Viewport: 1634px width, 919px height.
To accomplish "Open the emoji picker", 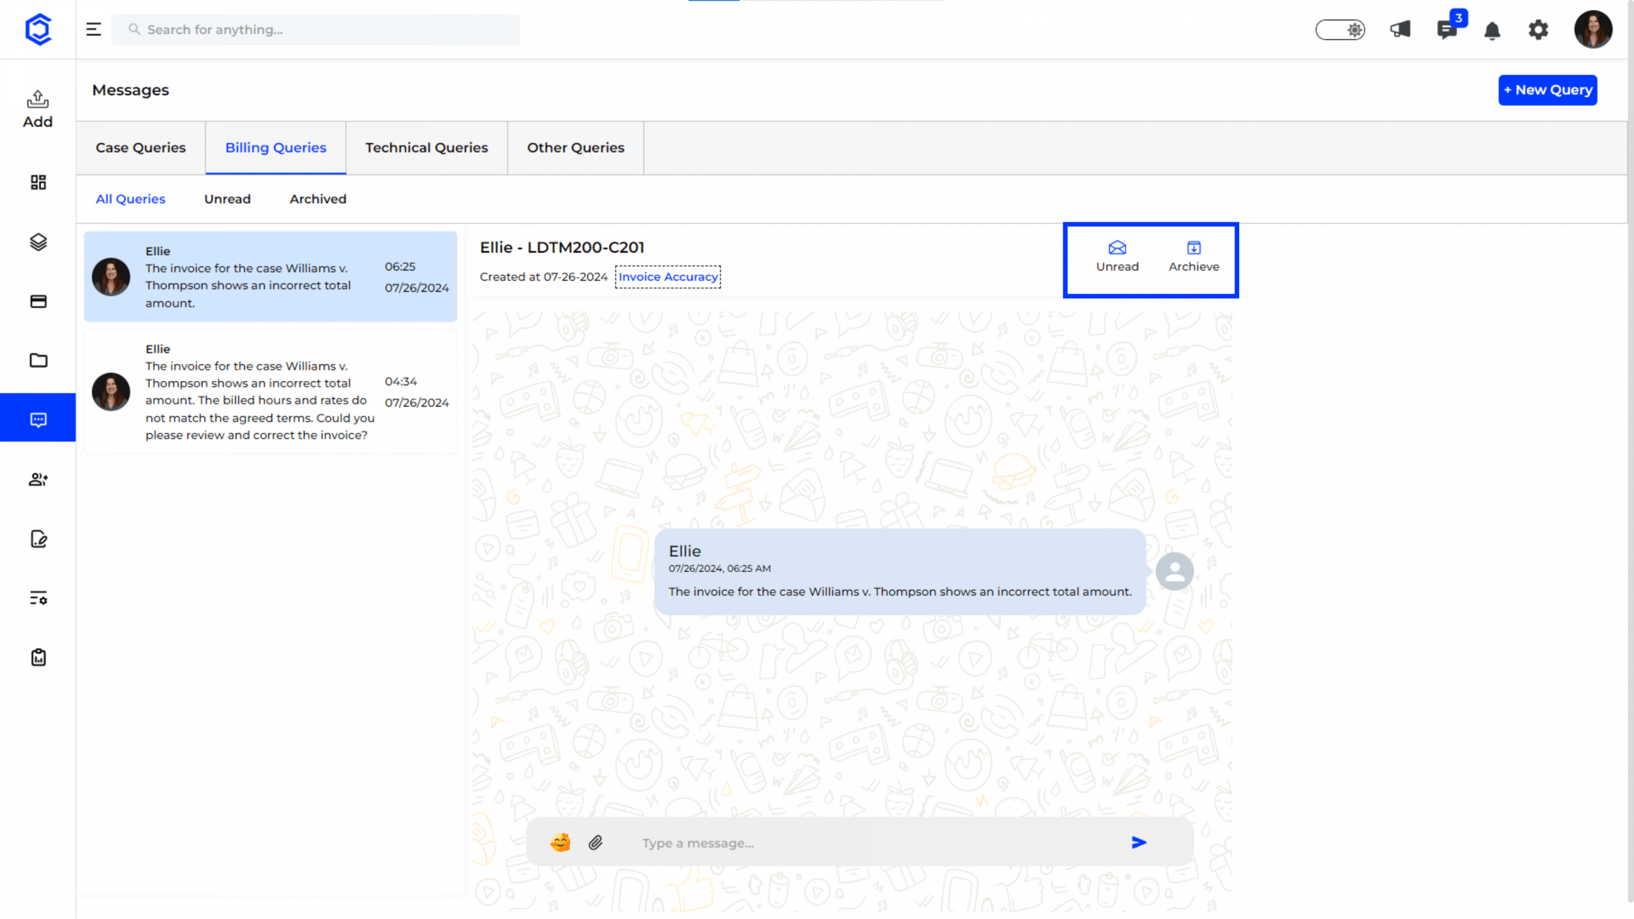I will point(560,842).
